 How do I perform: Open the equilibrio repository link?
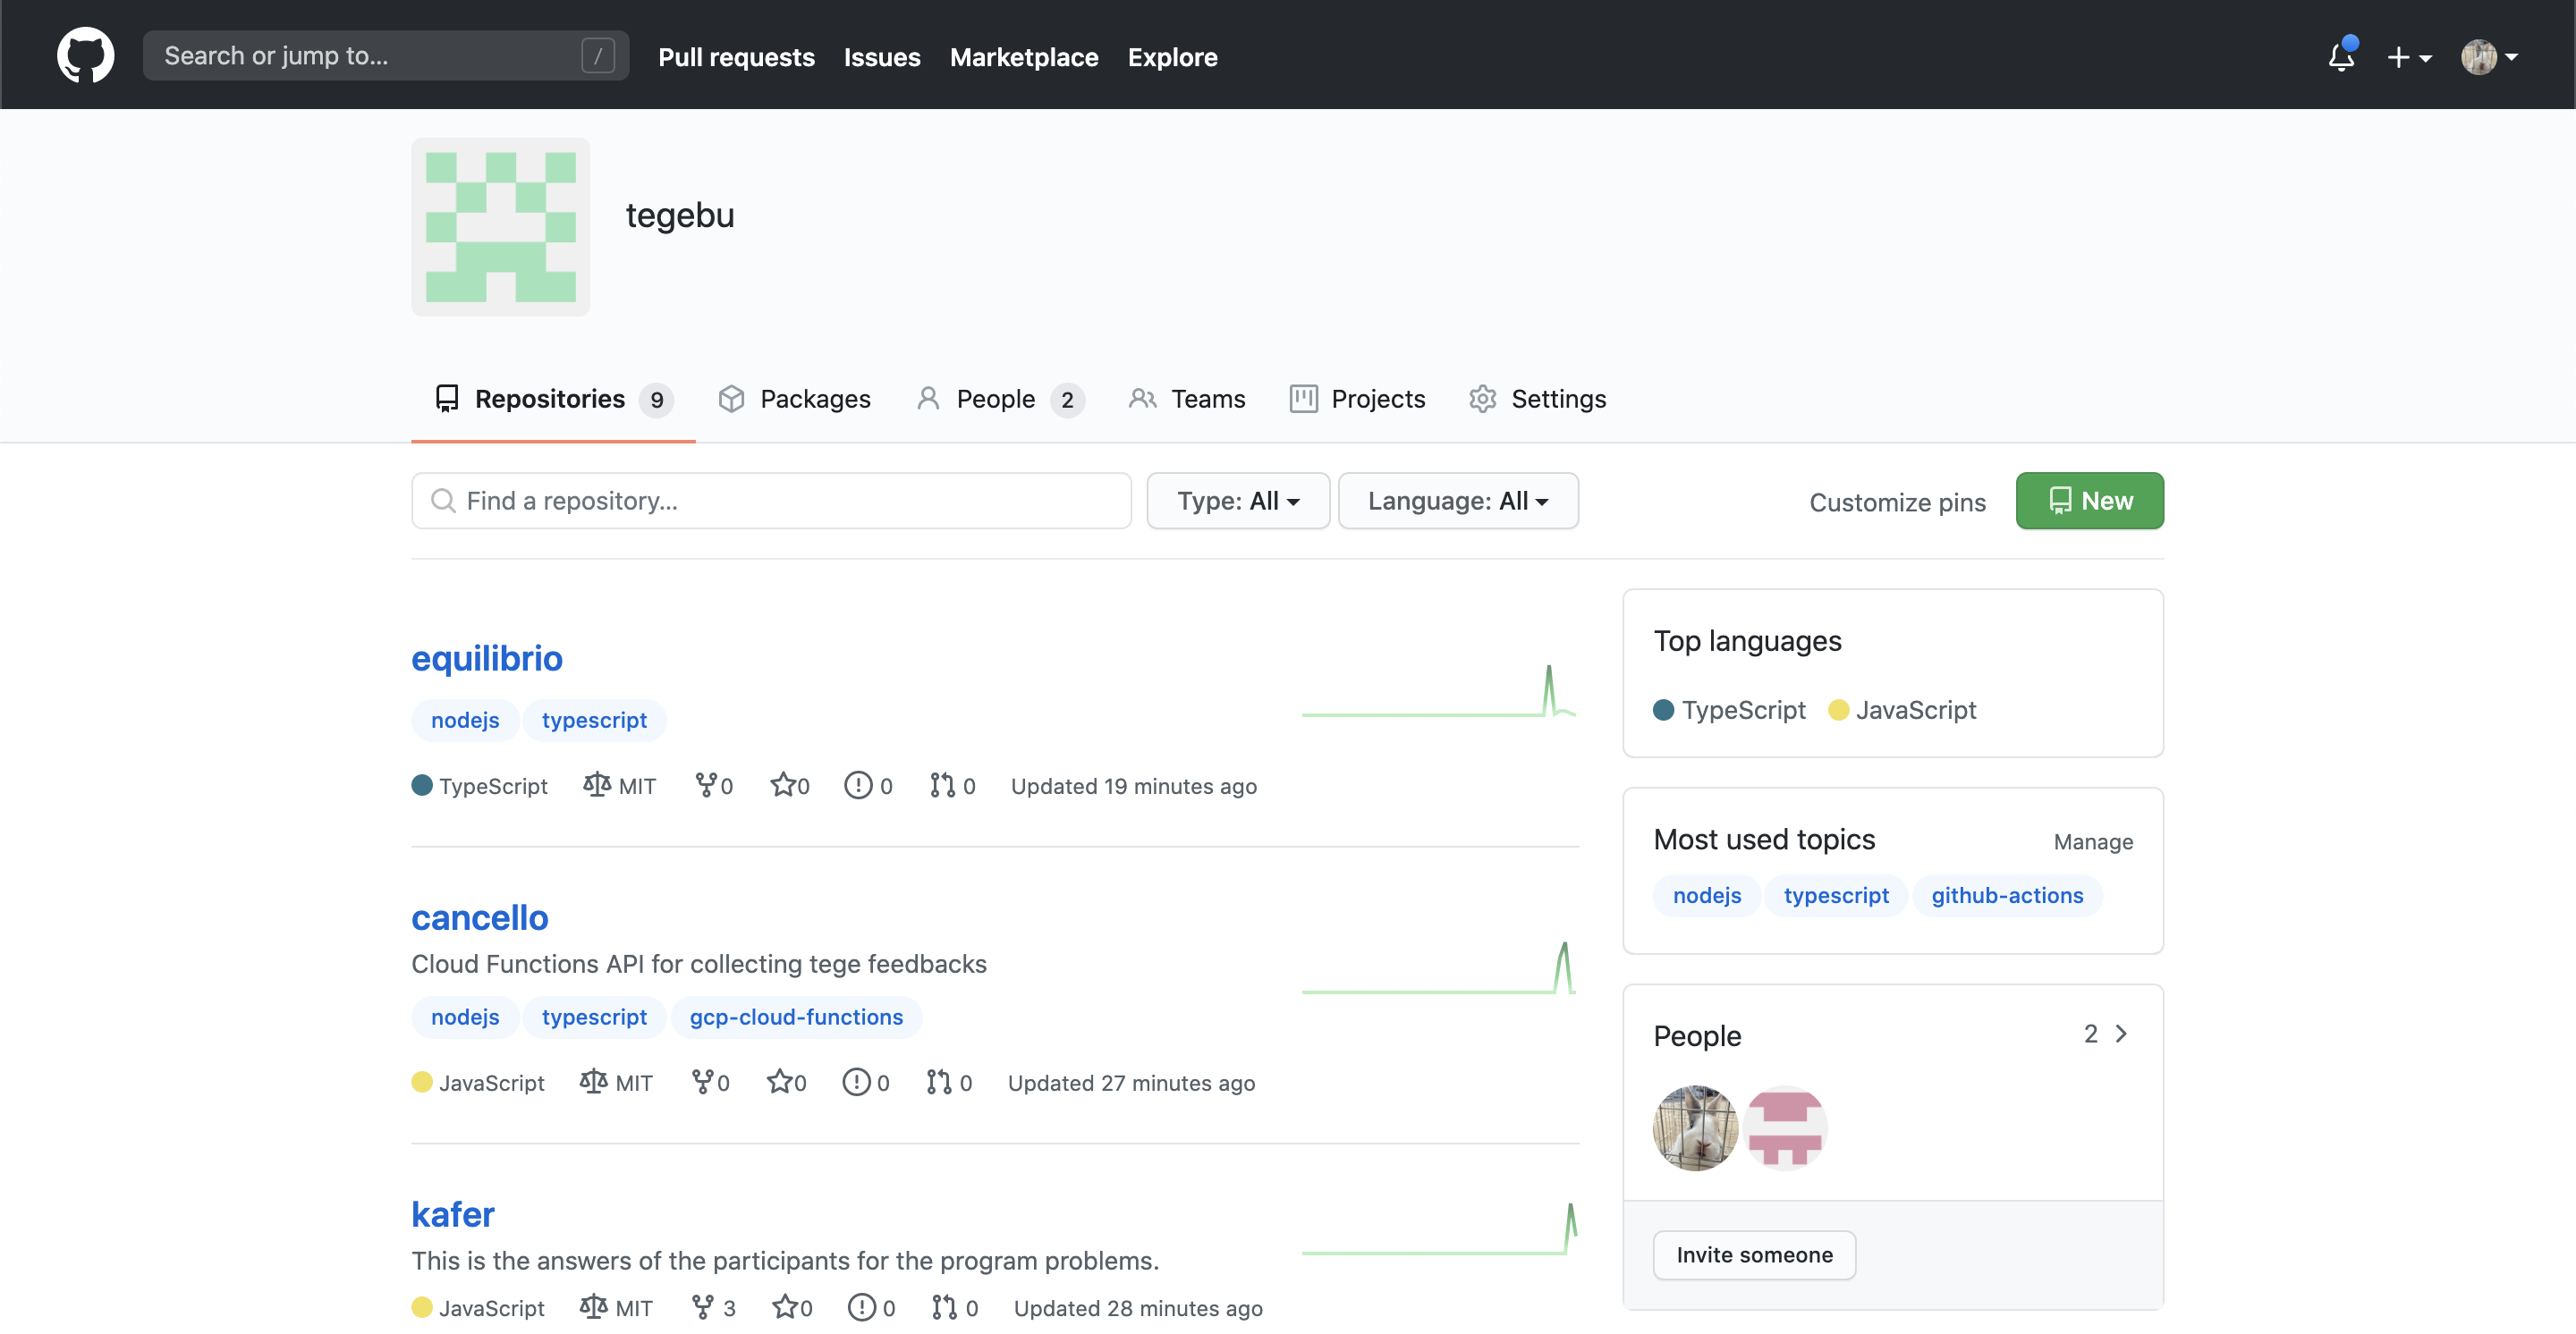pos(486,657)
